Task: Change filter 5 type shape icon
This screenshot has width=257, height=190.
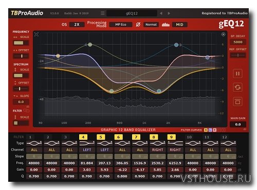Action: 104,143
